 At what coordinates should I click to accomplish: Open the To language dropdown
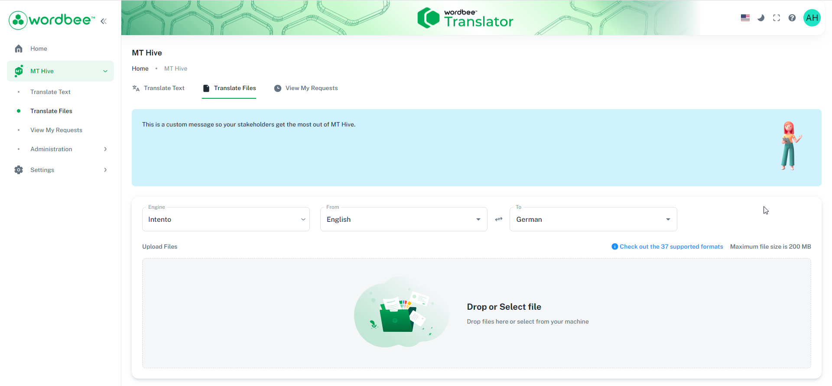pyautogui.click(x=593, y=219)
